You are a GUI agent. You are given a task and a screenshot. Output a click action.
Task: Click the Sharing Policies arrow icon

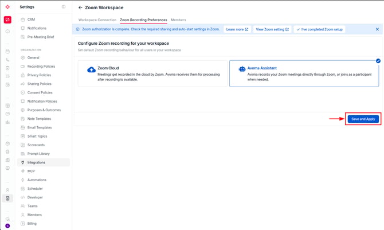pyautogui.click(x=23, y=84)
